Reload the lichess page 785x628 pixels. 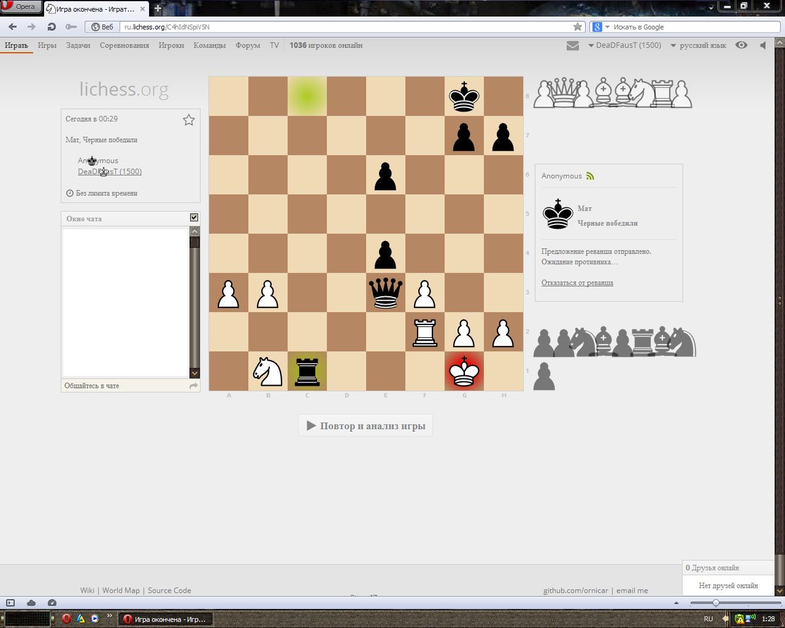click(52, 27)
